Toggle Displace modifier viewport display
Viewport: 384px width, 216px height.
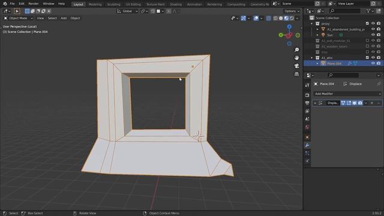pyautogui.click(x=355, y=103)
